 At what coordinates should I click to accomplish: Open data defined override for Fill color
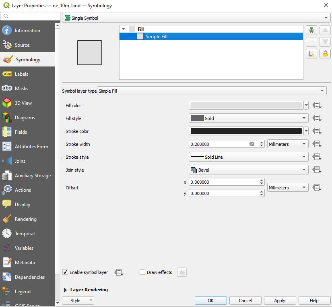coord(317,105)
